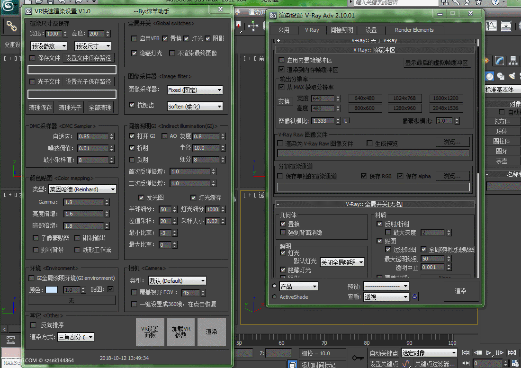Click the 1024x768 resolution preset button
The image size is (521, 368).
tap(404, 98)
